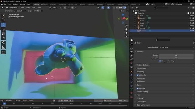Screen dimensions: 195x109
Task: Enable the Simplify checkbox
Action: pos(138,98)
